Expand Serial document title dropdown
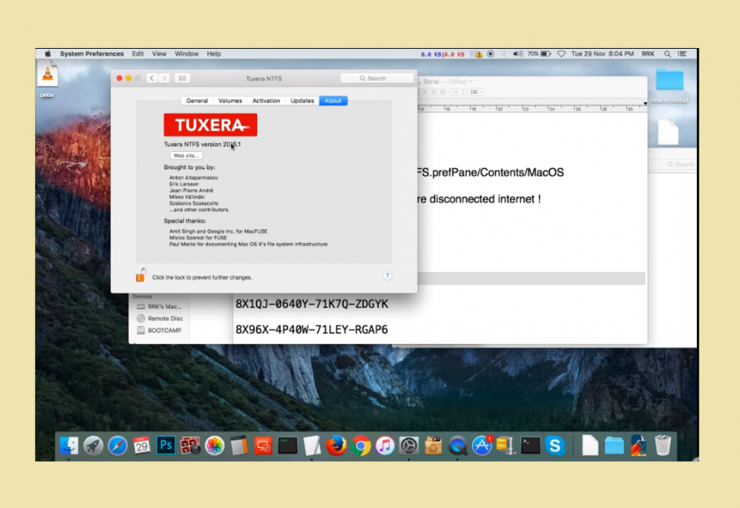Screen dimensions: 740x508 (471, 81)
